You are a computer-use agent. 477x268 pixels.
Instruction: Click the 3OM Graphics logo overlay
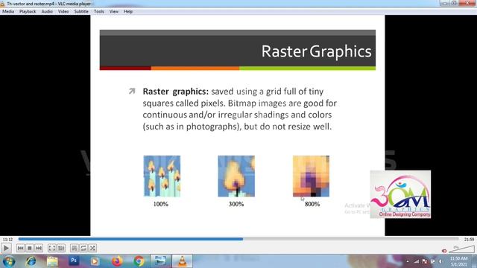400,194
